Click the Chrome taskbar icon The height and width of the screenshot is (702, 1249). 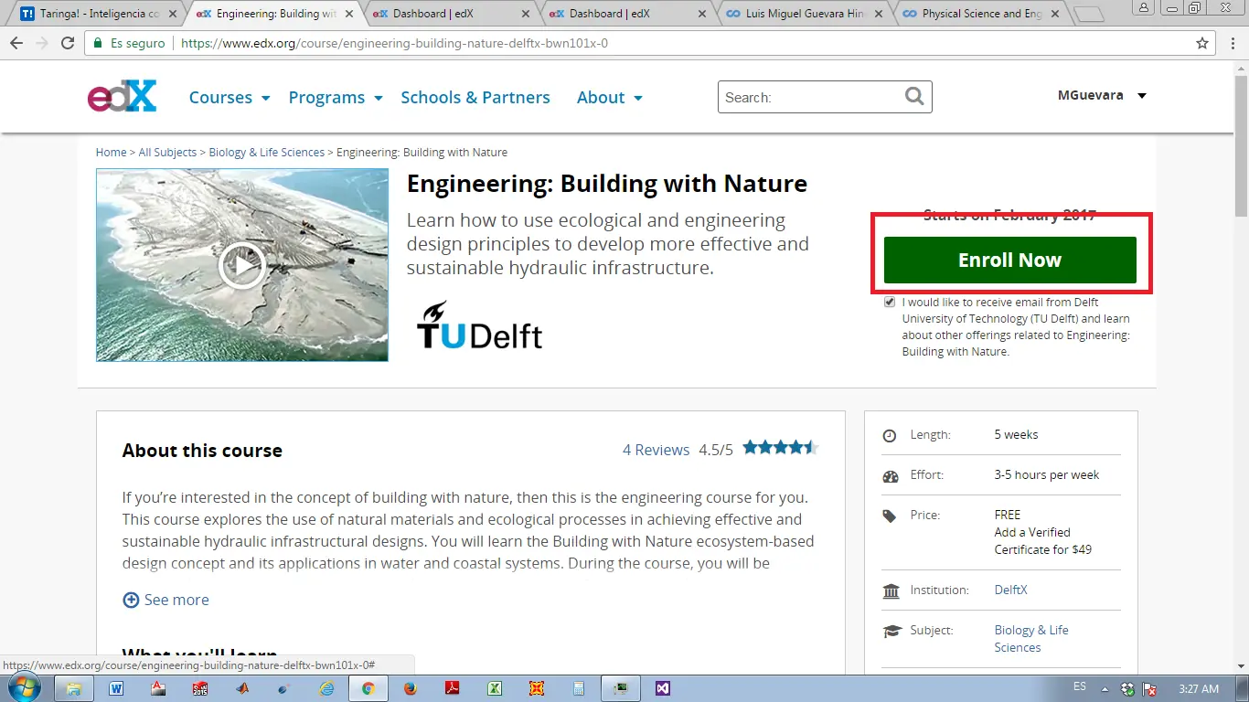pyautogui.click(x=368, y=688)
